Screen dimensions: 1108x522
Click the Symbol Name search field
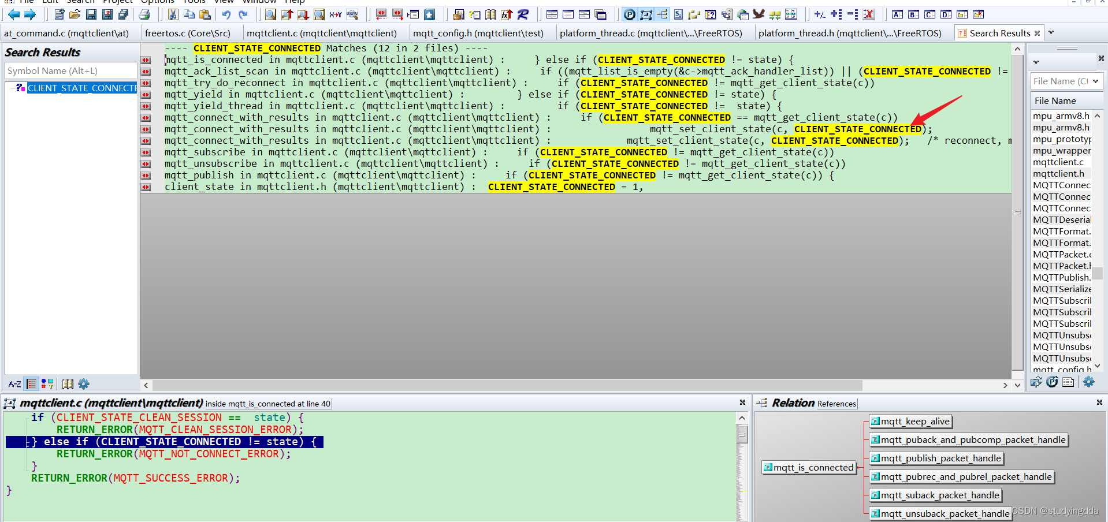pos(70,71)
